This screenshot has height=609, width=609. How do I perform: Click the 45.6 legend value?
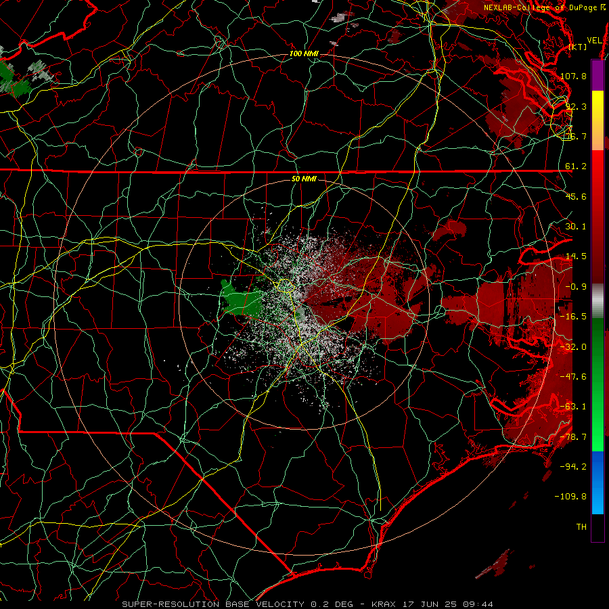coord(576,196)
